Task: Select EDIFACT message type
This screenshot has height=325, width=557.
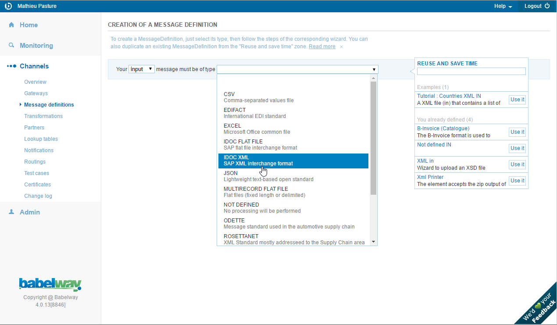Action: point(293,113)
